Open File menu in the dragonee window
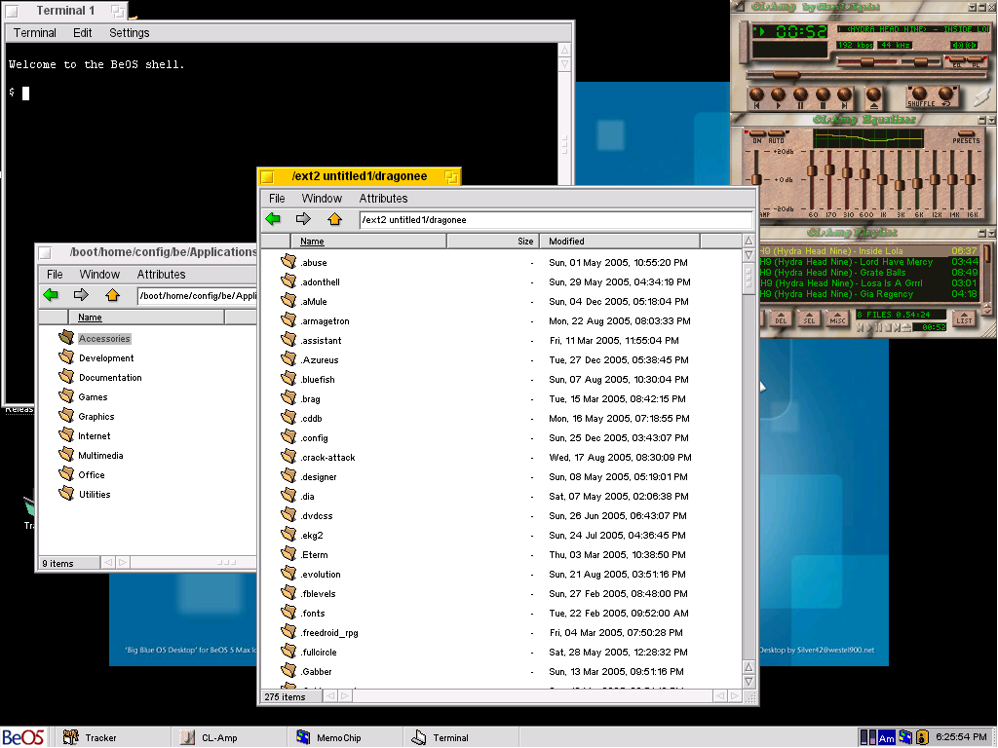 277,199
